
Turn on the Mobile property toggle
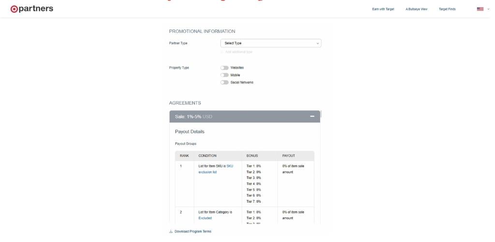[224, 75]
